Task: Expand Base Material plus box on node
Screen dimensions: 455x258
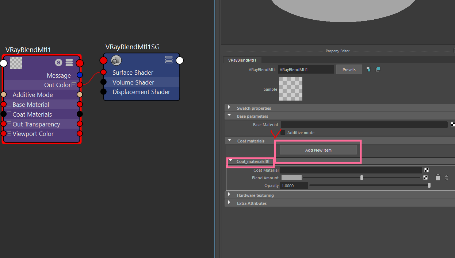Action: [x=9, y=104]
